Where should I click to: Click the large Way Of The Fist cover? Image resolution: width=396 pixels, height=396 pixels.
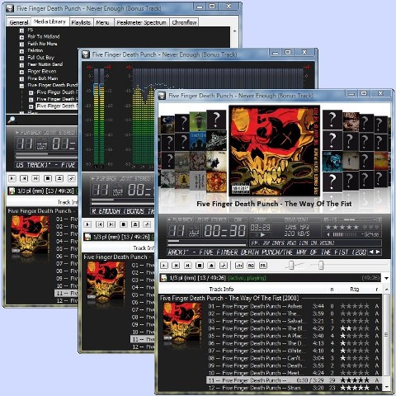[274, 151]
